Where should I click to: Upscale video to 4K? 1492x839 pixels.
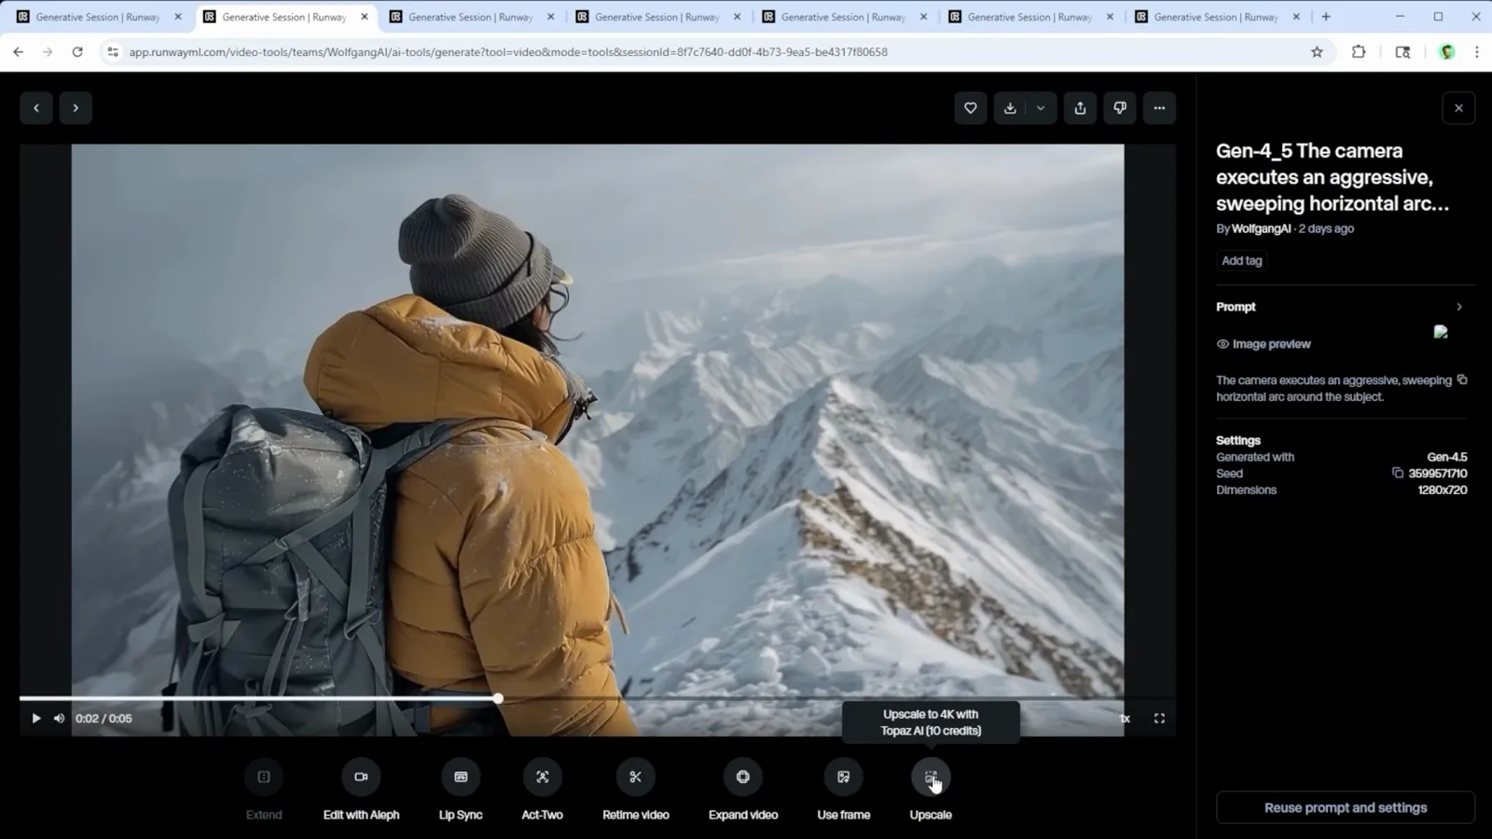pyautogui.click(x=931, y=791)
